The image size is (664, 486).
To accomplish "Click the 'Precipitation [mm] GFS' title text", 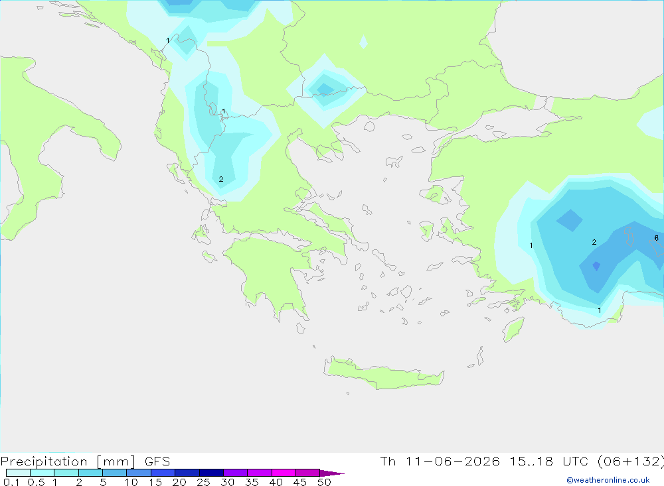I will click(85, 461).
